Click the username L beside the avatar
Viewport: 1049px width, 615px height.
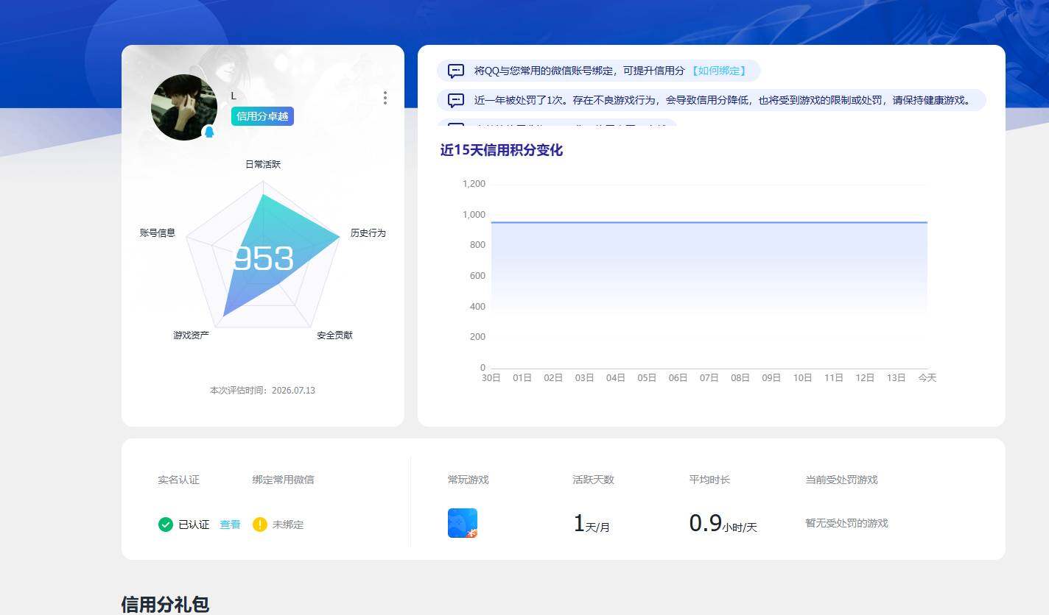point(234,96)
